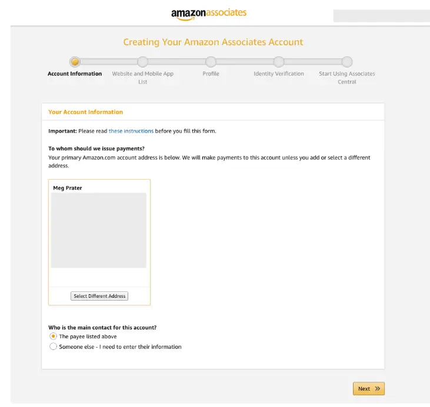Click the Next button
This screenshot has height=407, width=430.
368,388
